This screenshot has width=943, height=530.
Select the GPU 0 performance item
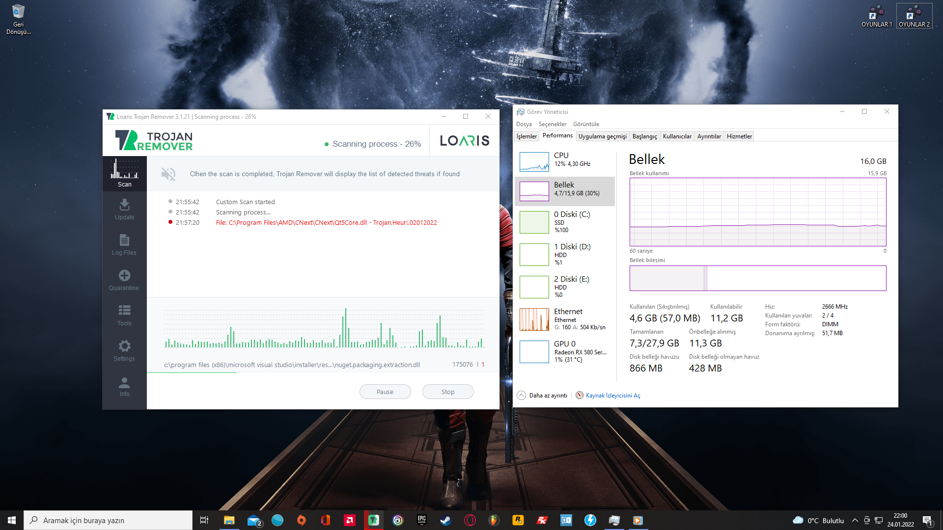565,351
